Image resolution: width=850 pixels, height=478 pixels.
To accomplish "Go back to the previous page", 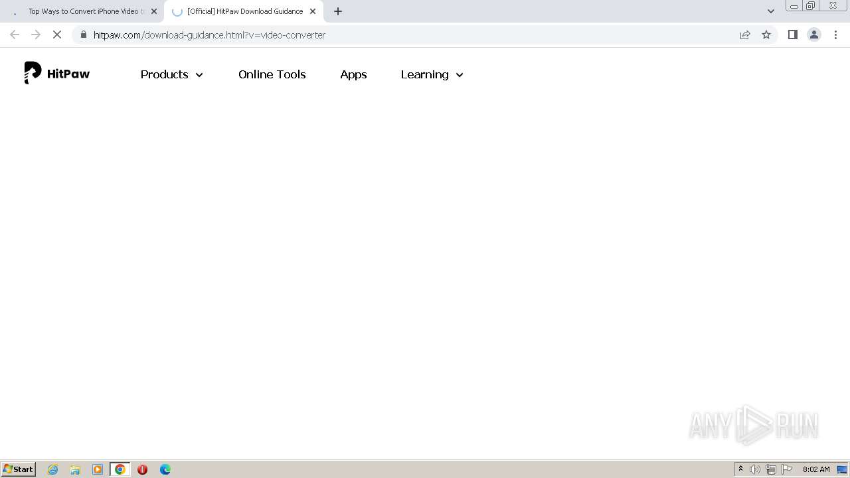I will pos(15,35).
